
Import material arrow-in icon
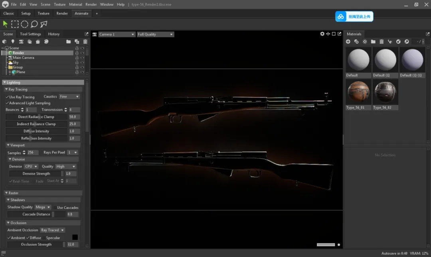point(398,41)
